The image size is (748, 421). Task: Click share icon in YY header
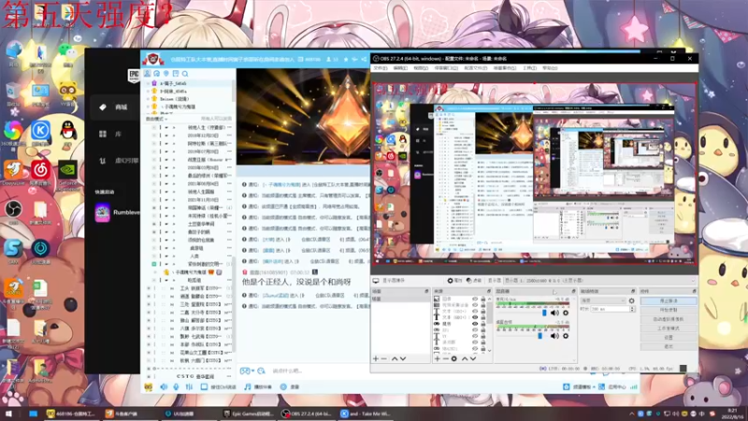click(x=364, y=59)
